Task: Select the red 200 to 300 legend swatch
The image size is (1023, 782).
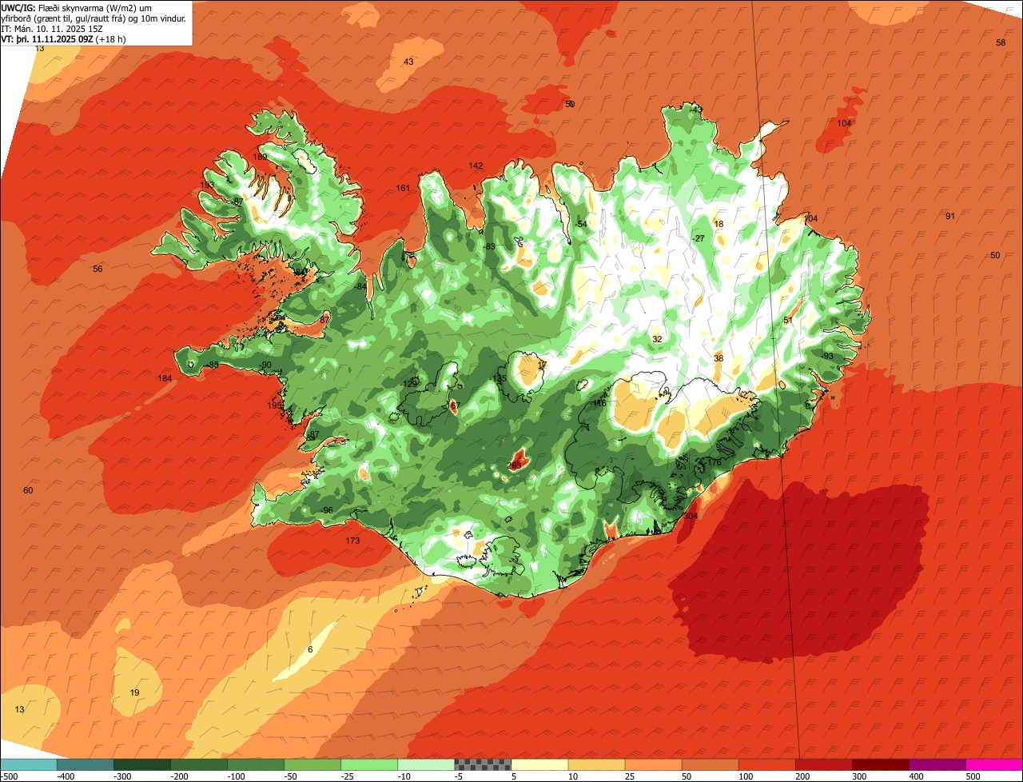Action: coord(823,764)
